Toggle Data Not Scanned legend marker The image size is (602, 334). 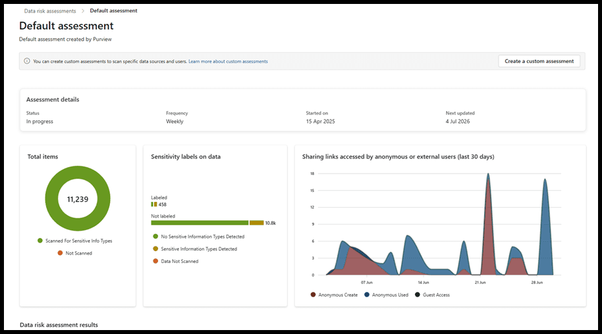pos(155,261)
